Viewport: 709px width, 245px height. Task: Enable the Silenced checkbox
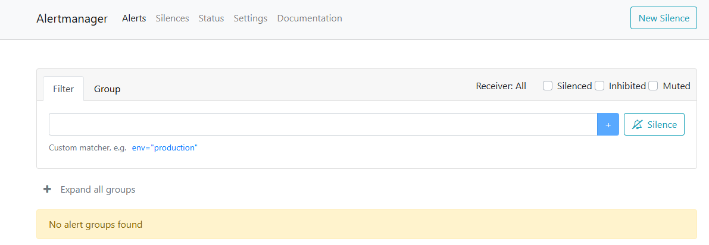(x=548, y=86)
